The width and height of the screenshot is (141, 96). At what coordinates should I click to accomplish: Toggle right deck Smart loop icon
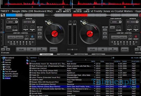(x=136, y=36)
